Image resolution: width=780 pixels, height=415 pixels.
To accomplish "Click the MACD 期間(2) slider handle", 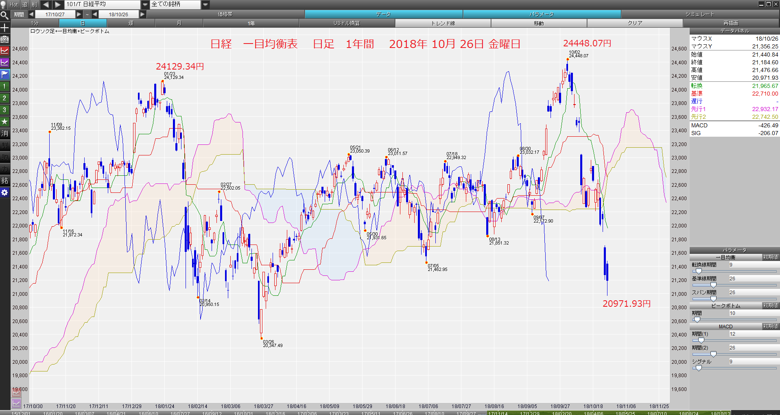I will pyautogui.click(x=713, y=354).
